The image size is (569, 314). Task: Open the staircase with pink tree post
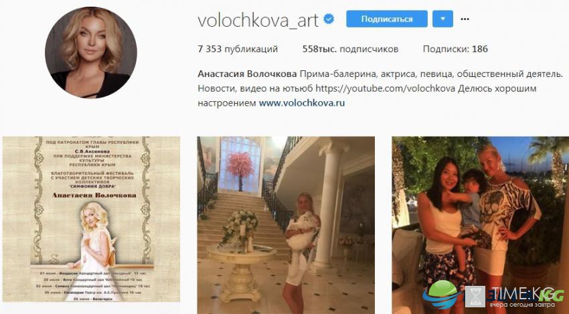click(286, 225)
